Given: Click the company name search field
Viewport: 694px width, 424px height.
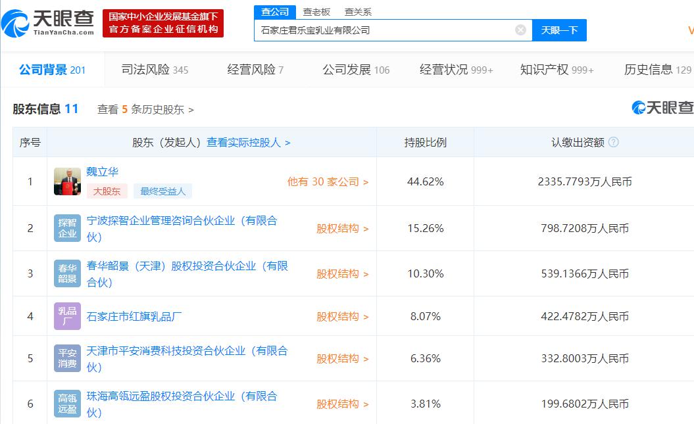Looking at the screenshot, I should coord(393,30).
